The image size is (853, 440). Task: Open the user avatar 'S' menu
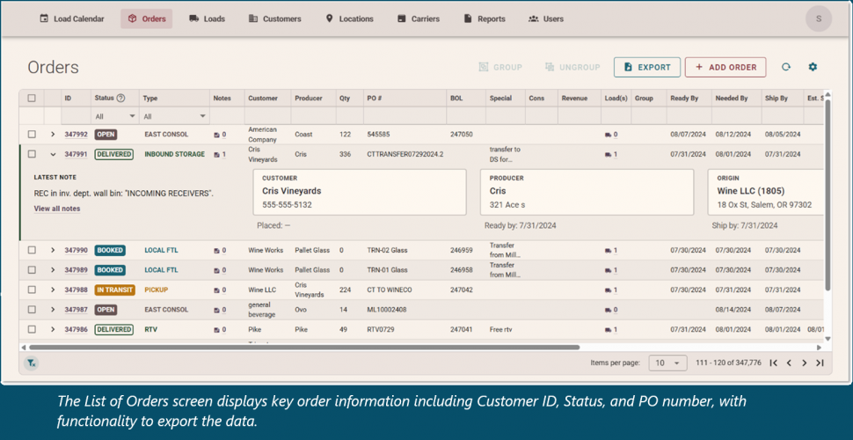click(x=818, y=18)
